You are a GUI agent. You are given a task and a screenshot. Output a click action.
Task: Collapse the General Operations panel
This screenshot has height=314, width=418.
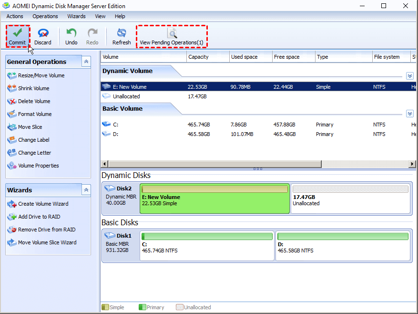click(86, 62)
